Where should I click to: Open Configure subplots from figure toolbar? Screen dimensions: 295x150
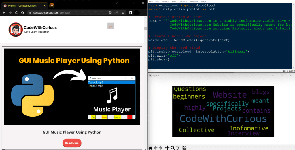[x=178, y=148]
